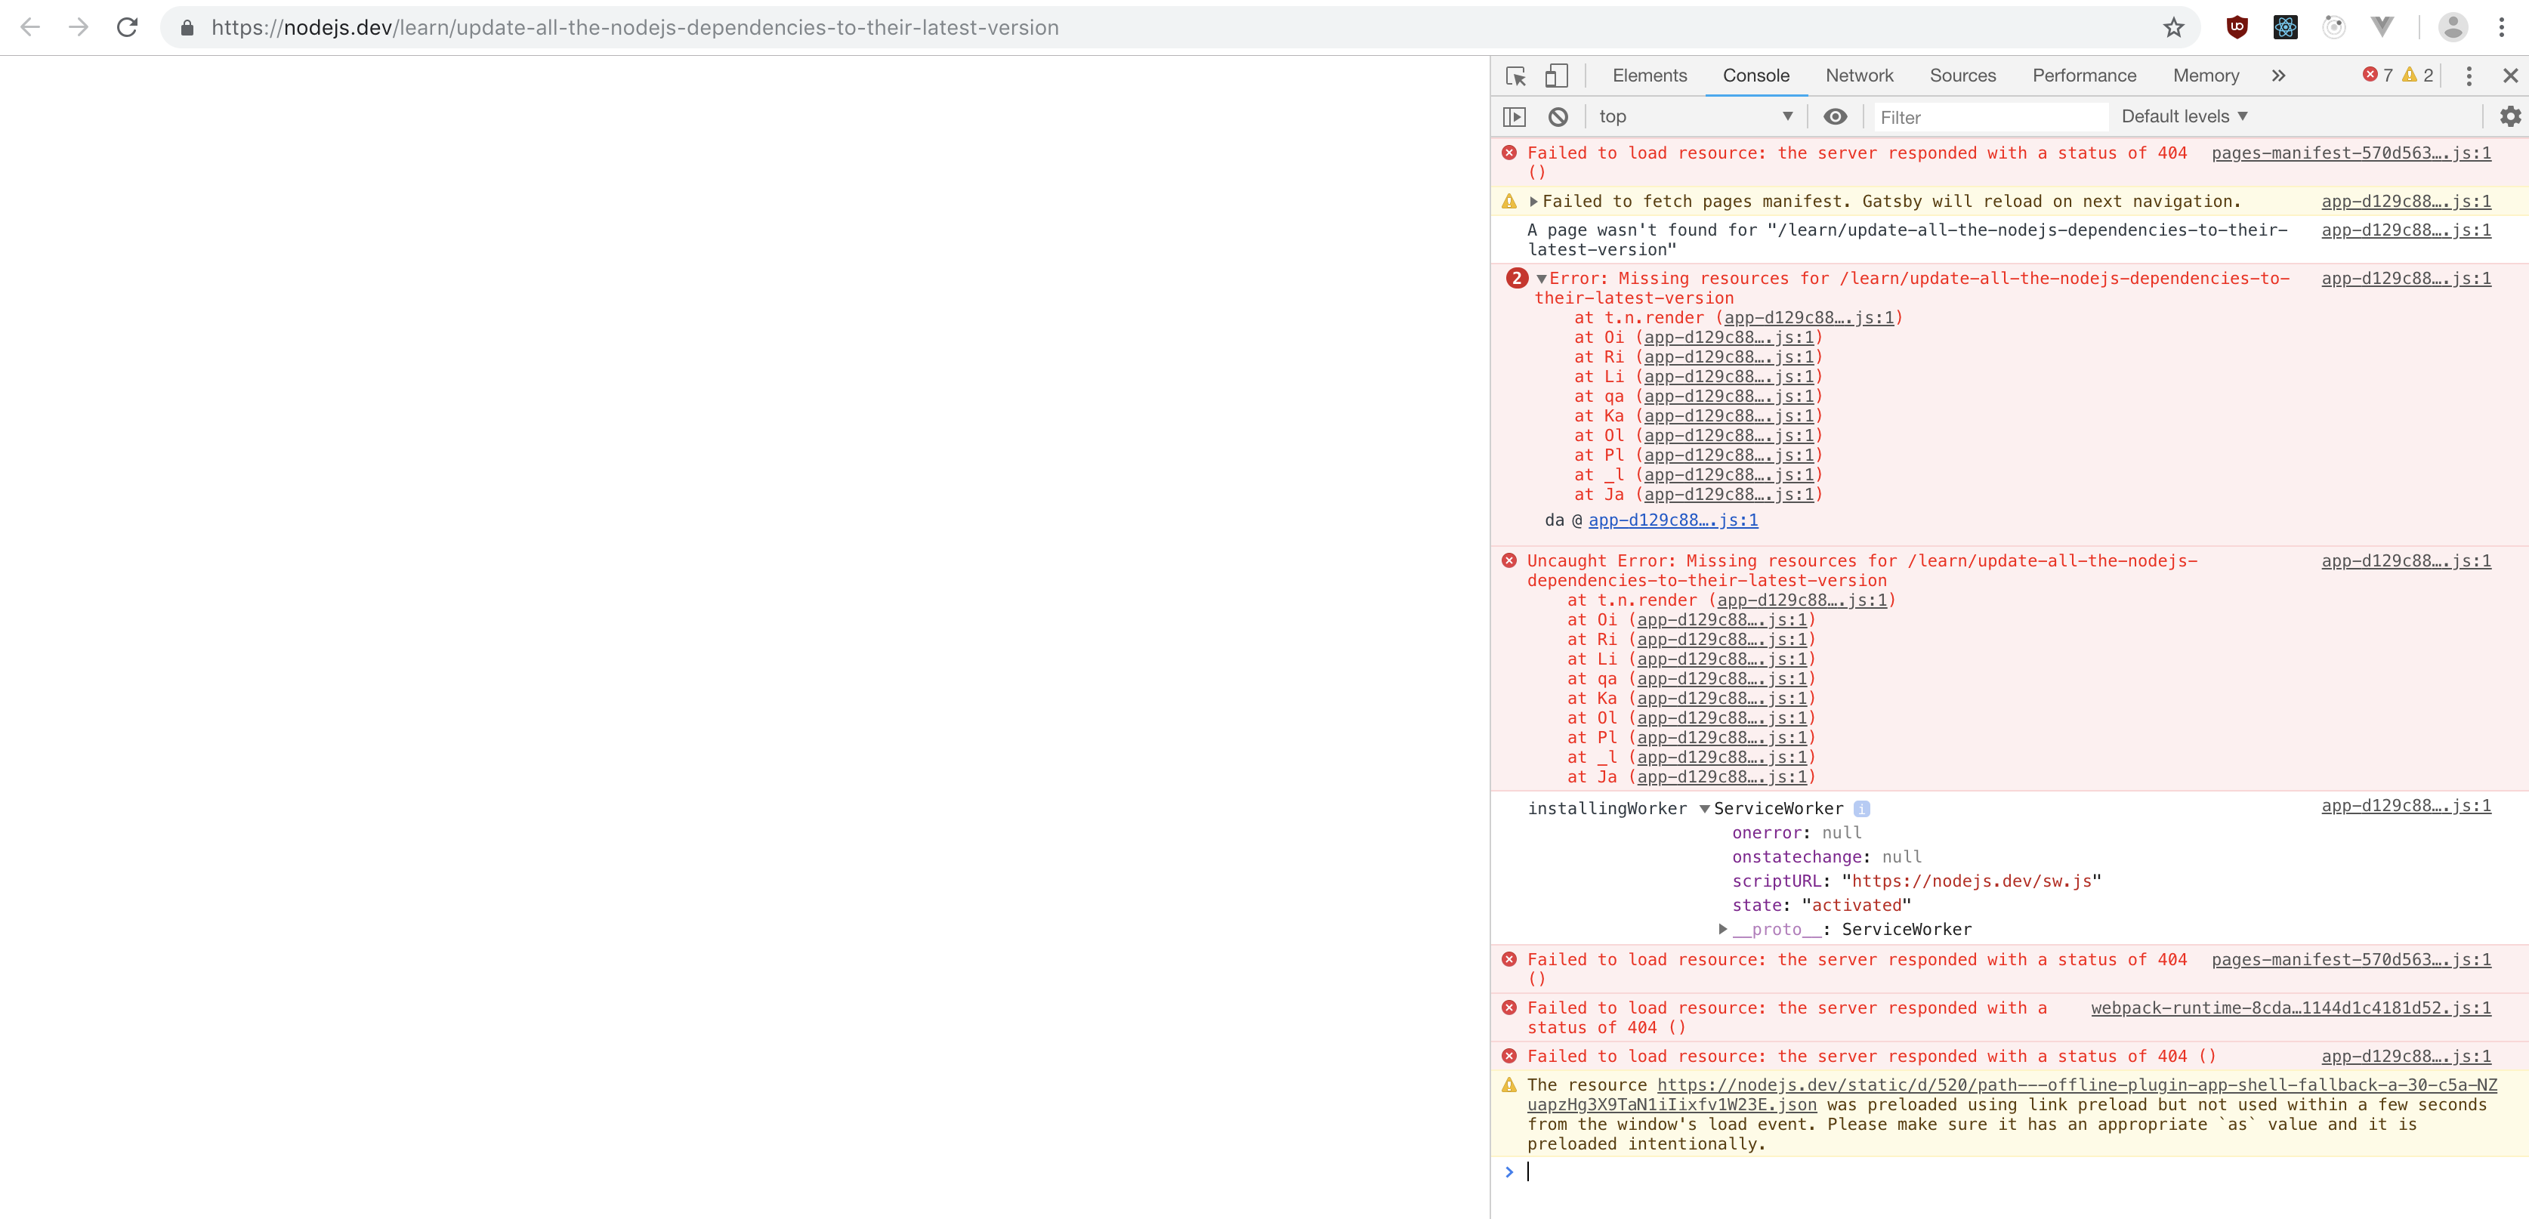Open the uBlock Origin extension icon
The height and width of the screenshot is (1219, 2529).
pos(2237,27)
